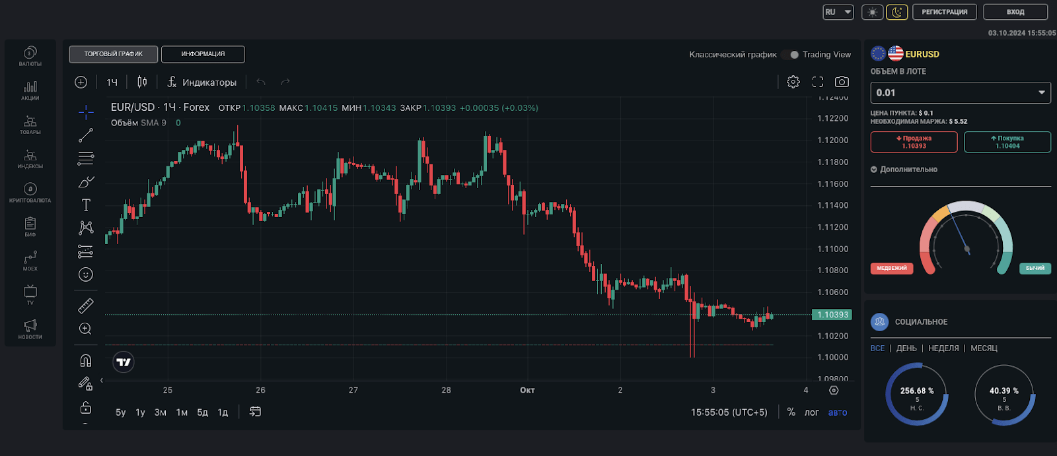This screenshot has height=456, width=1057.
Task: Click the Вход button
Action: pyautogui.click(x=1015, y=12)
